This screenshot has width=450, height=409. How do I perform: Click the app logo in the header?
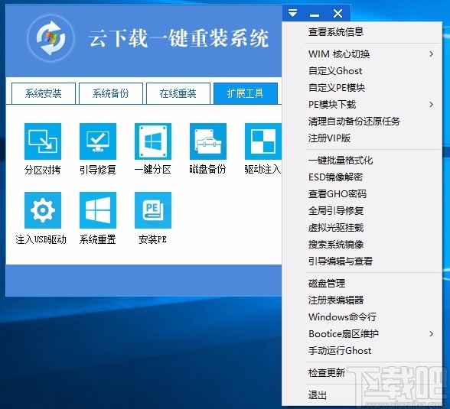[51, 38]
